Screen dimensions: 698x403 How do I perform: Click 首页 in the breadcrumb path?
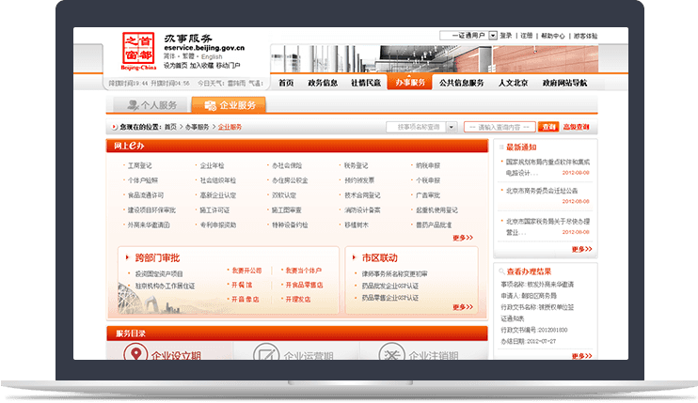coord(169,127)
